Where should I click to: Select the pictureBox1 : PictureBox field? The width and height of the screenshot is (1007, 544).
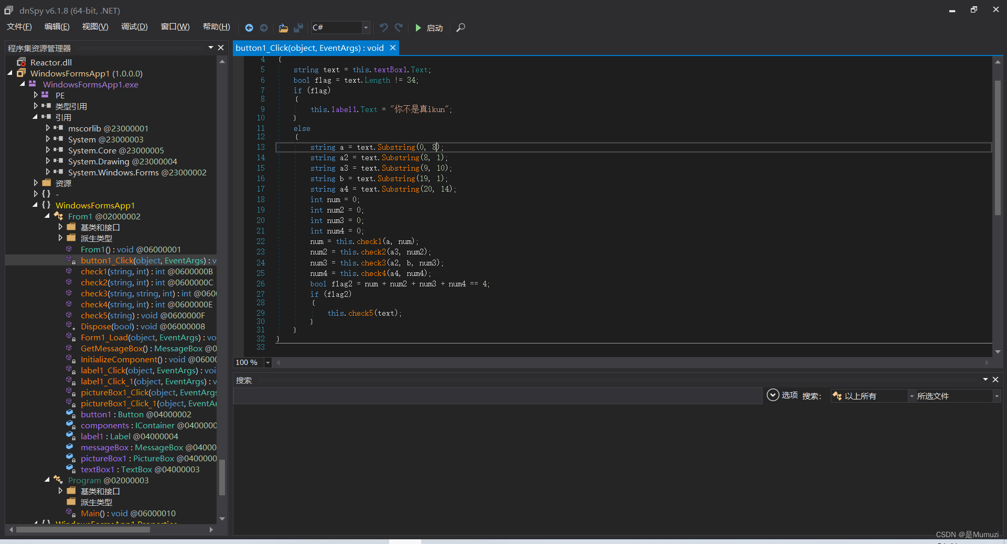point(148,458)
